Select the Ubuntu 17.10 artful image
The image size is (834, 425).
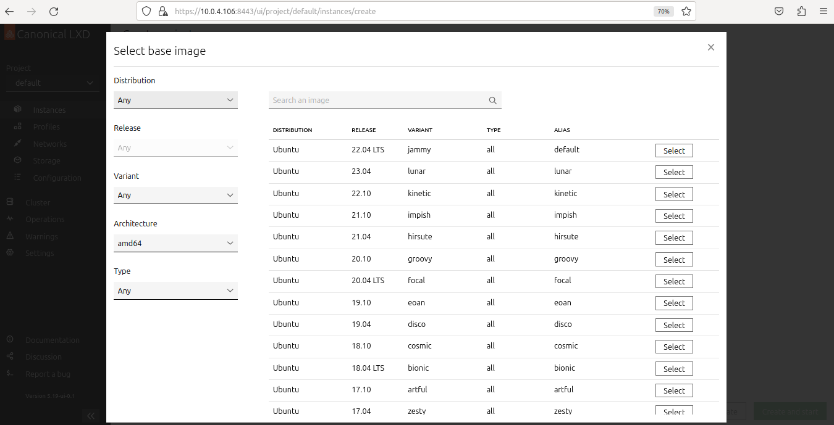pyautogui.click(x=674, y=390)
